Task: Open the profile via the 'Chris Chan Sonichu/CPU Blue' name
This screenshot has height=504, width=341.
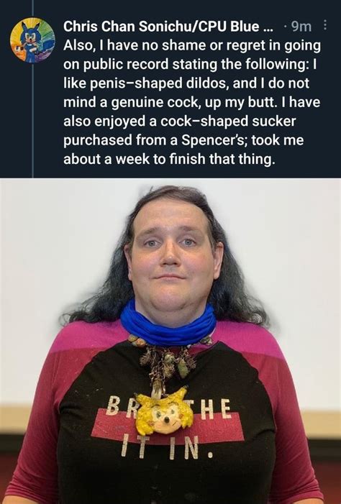Action: pos(168,27)
